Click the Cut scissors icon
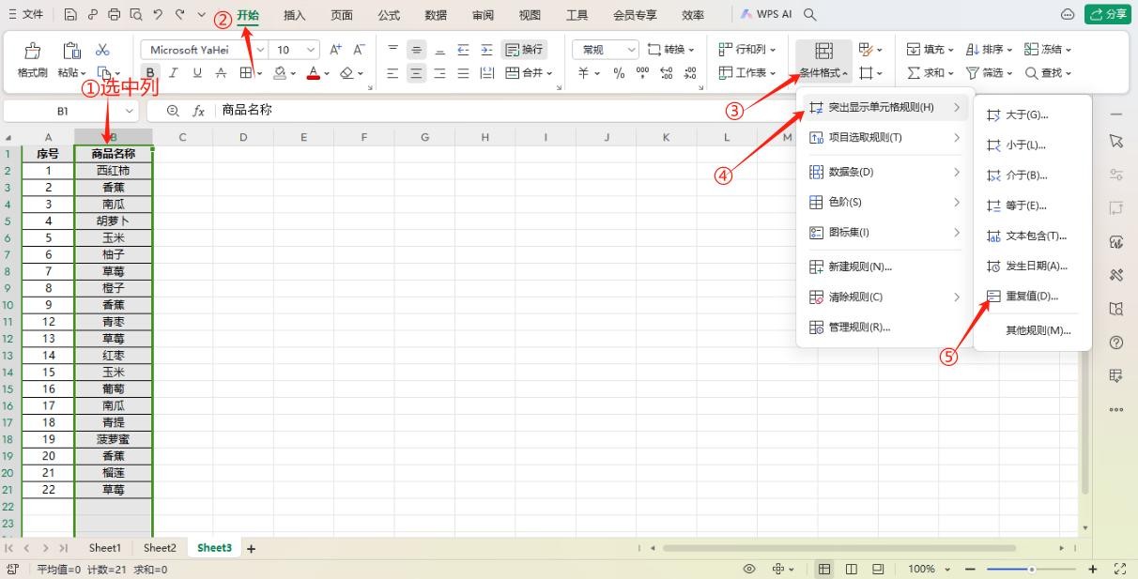The width and height of the screenshot is (1138, 579). (102, 50)
